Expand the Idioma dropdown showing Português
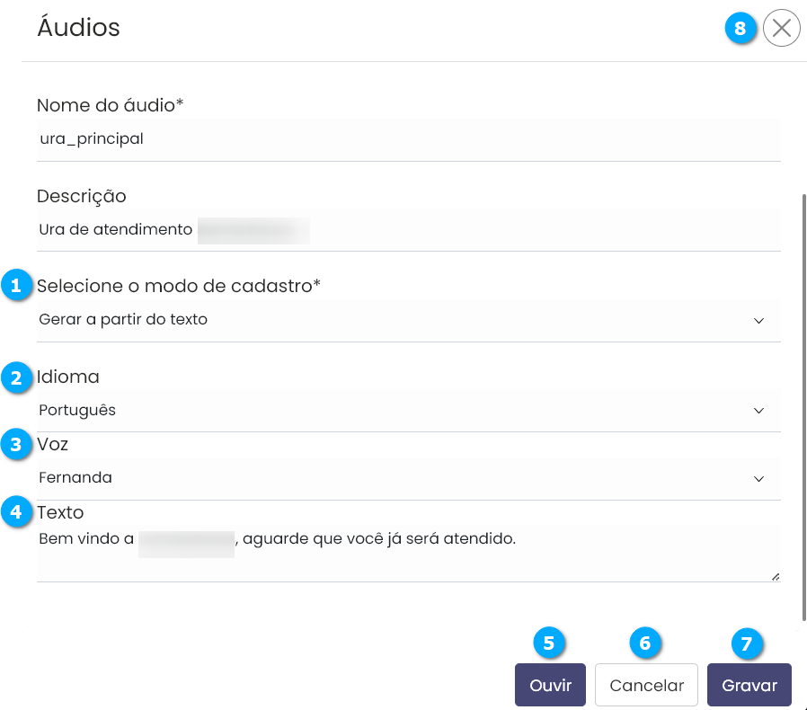 click(x=408, y=411)
